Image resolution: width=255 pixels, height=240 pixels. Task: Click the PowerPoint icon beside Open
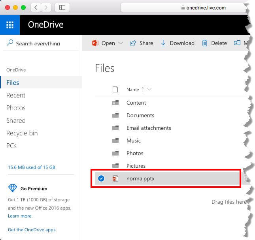(x=95, y=43)
